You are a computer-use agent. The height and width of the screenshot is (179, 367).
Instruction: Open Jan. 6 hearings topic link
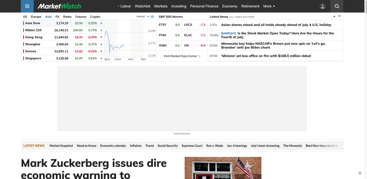[237, 145]
